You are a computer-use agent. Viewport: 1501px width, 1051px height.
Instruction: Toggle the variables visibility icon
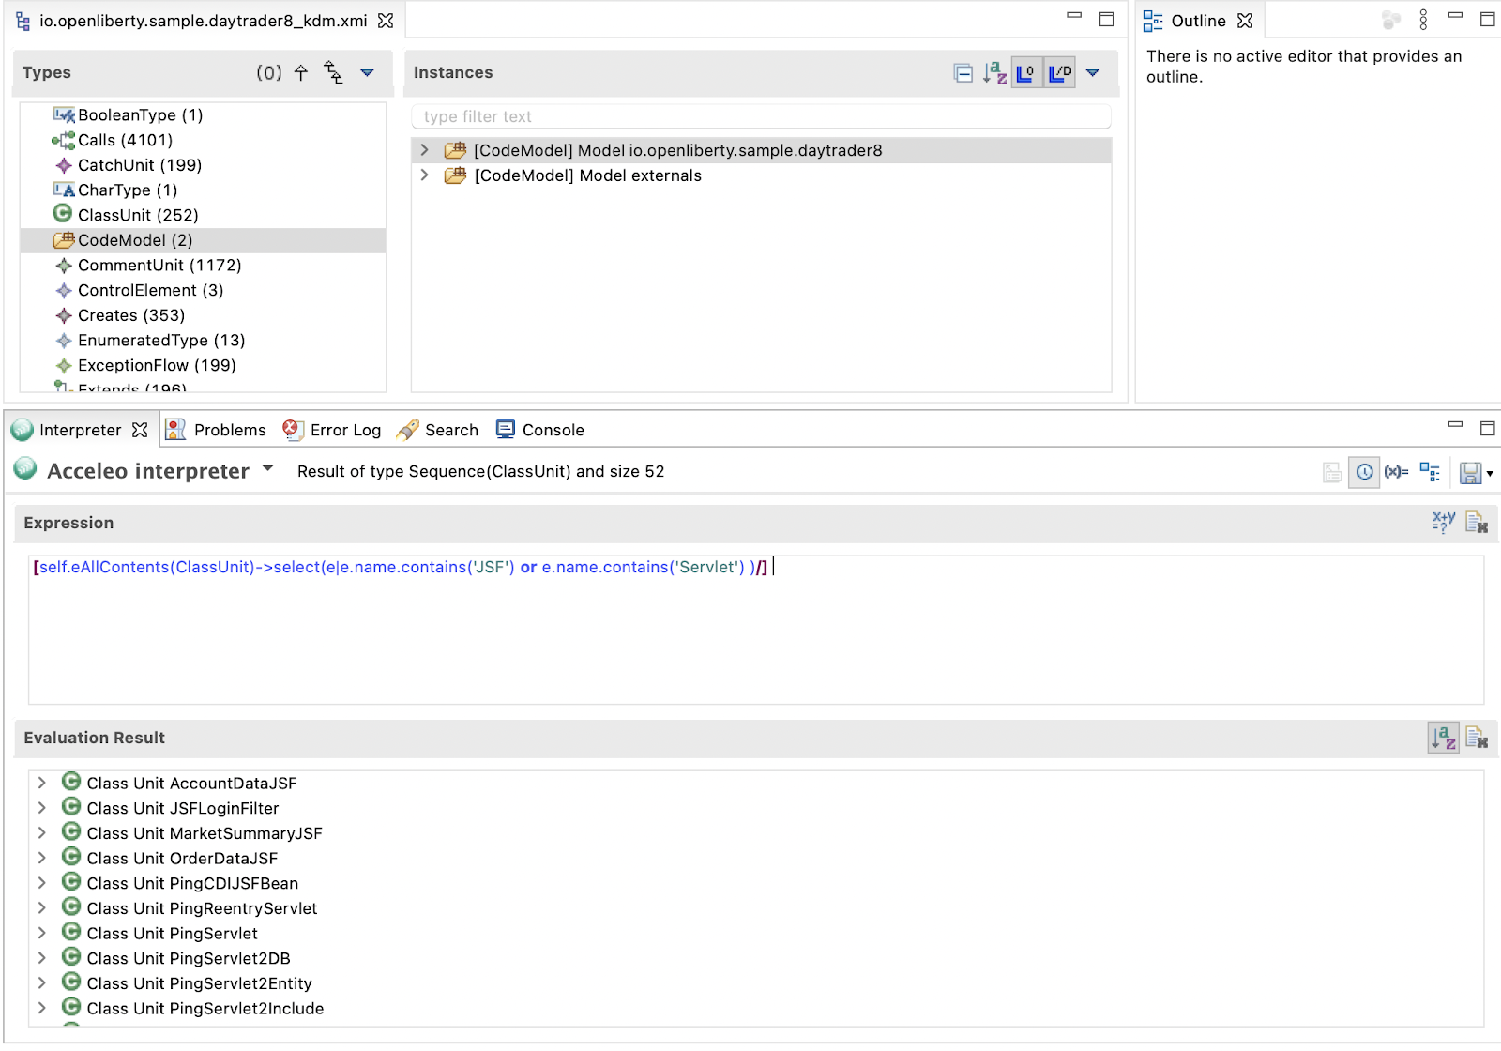tap(1396, 472)
